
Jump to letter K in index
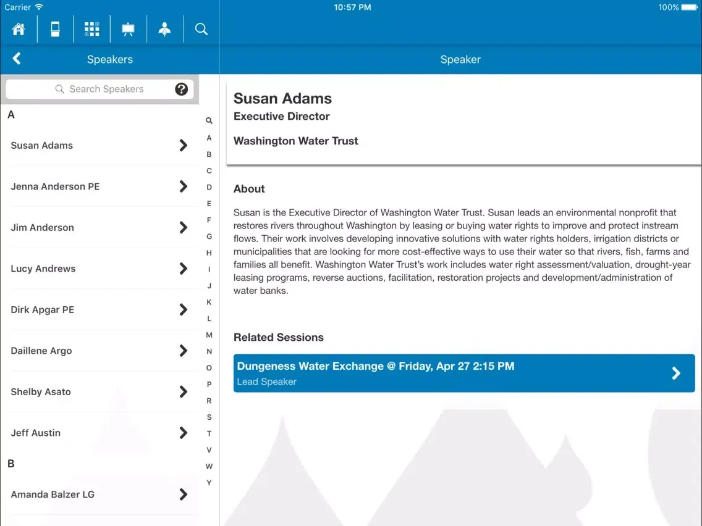(209, 303)
